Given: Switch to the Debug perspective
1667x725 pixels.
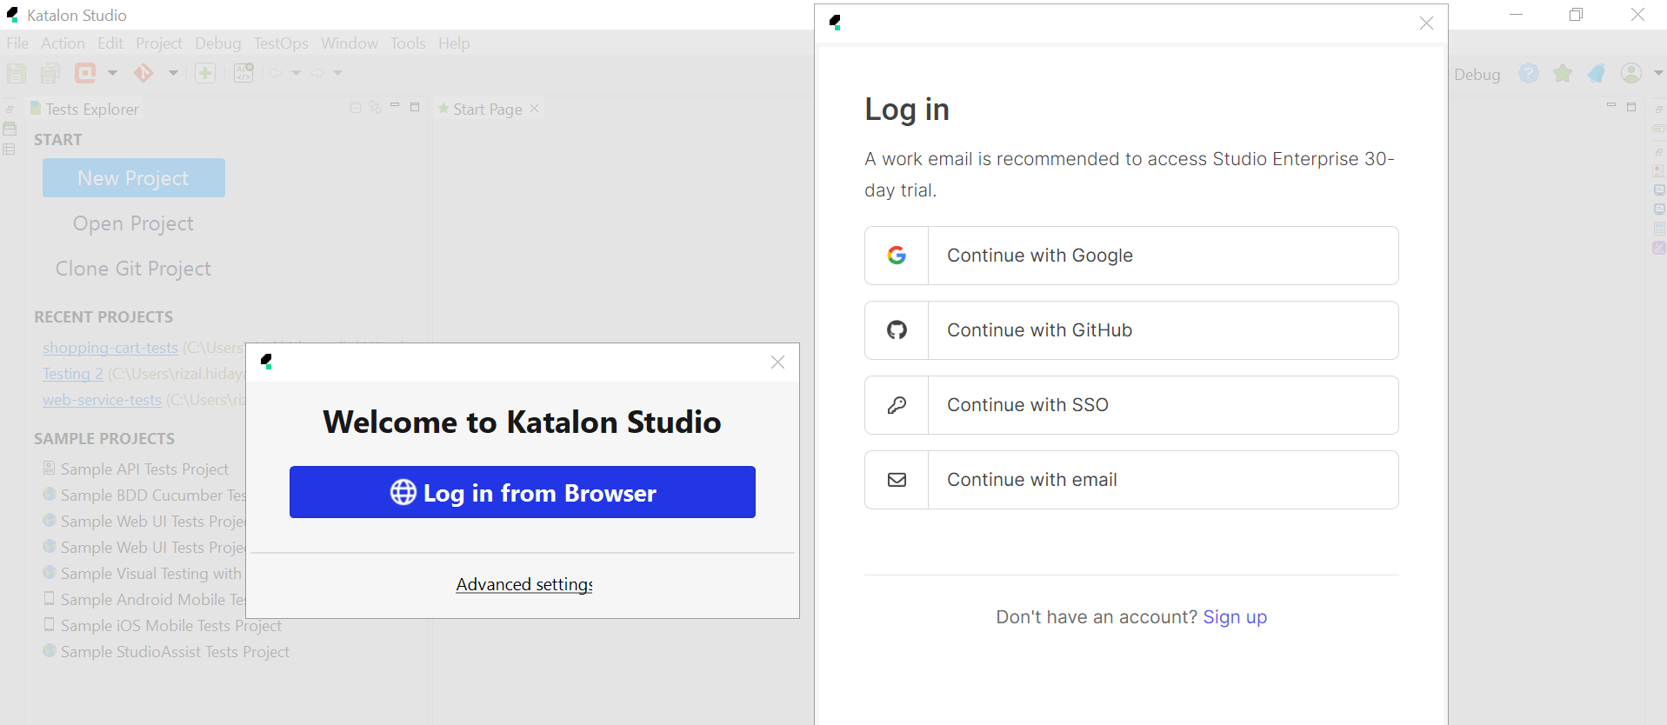Looking at the screenshot, I should (x=1477, y=74).
